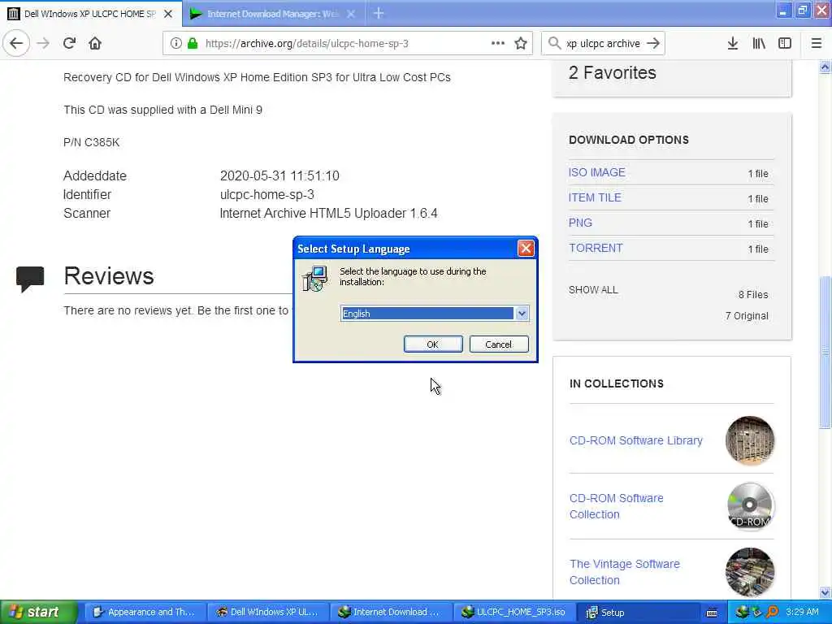Viewport: 832px width, 624px height.
Task: Click the identifier value ulcpc-home-sp-3
Action: [266, 195]
